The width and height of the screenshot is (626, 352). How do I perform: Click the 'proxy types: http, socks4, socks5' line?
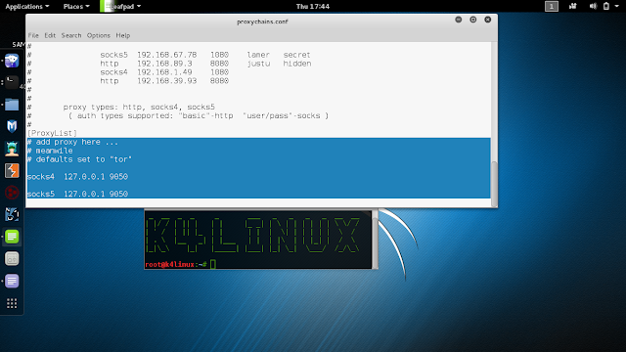(139, 107)
